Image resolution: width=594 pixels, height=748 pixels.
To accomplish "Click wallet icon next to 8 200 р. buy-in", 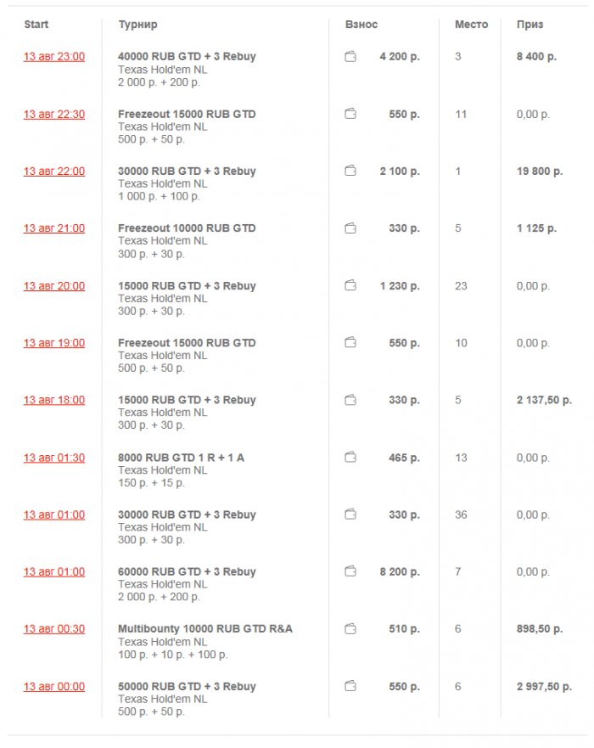I will 350,572.
